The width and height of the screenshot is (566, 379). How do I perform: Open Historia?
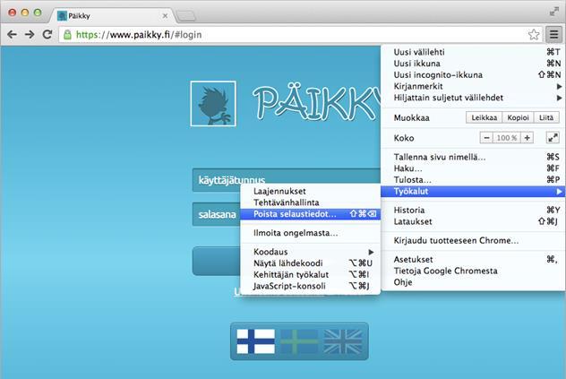[473, 210]
